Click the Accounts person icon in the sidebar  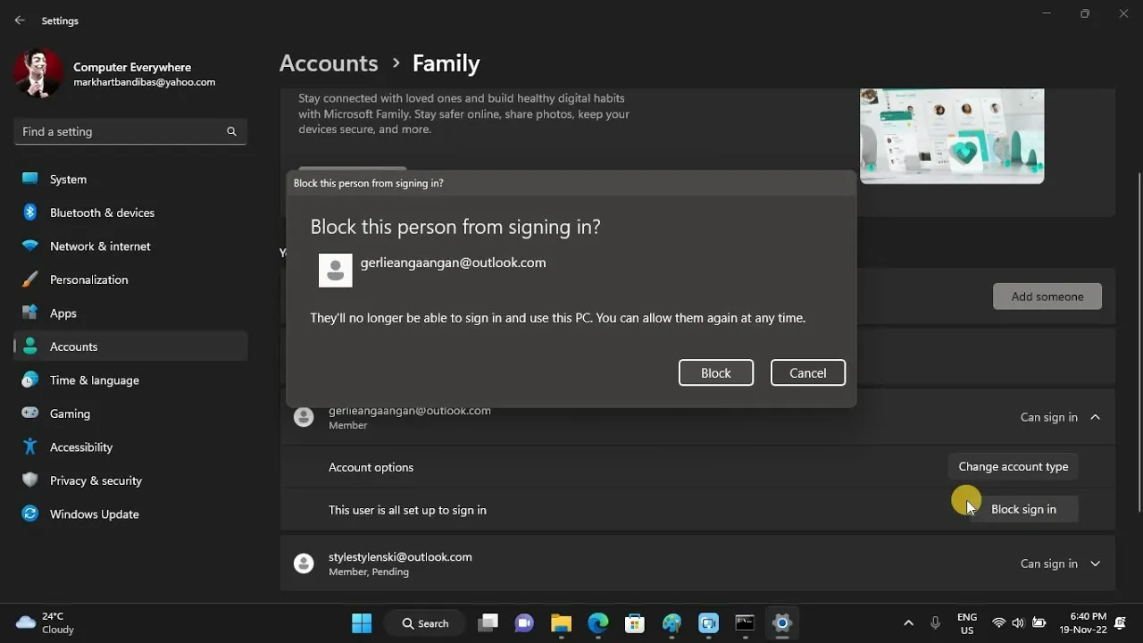[30, 347]
